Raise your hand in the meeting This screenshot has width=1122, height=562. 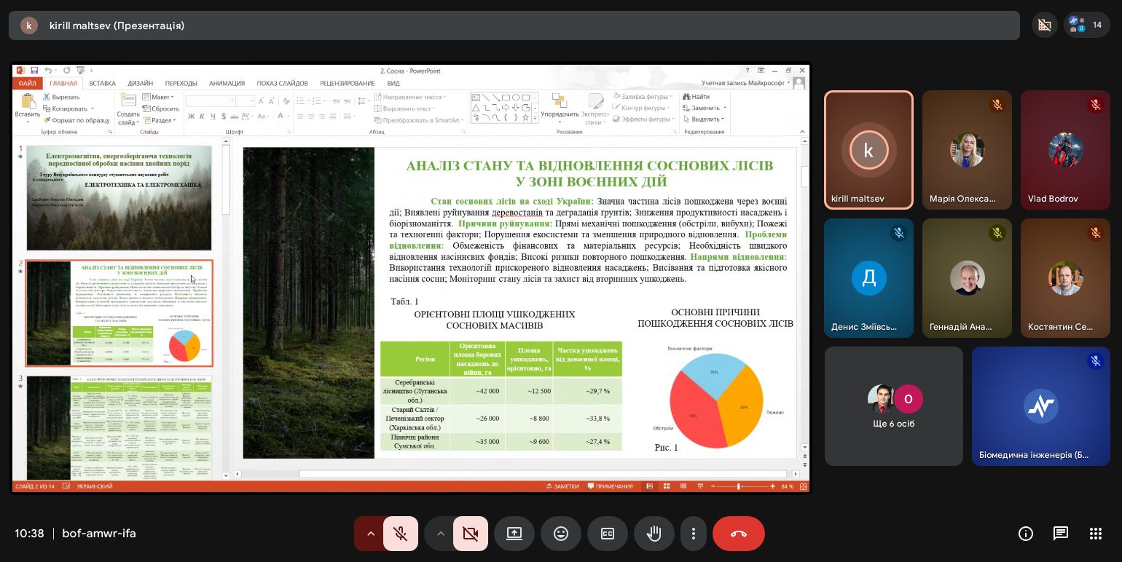pos(654,534)
